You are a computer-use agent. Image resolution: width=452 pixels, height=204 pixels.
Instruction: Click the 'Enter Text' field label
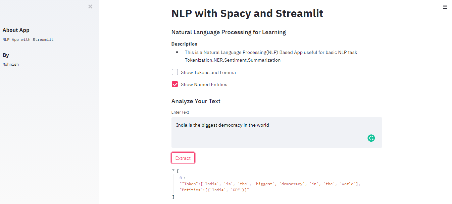coord(180,112)
